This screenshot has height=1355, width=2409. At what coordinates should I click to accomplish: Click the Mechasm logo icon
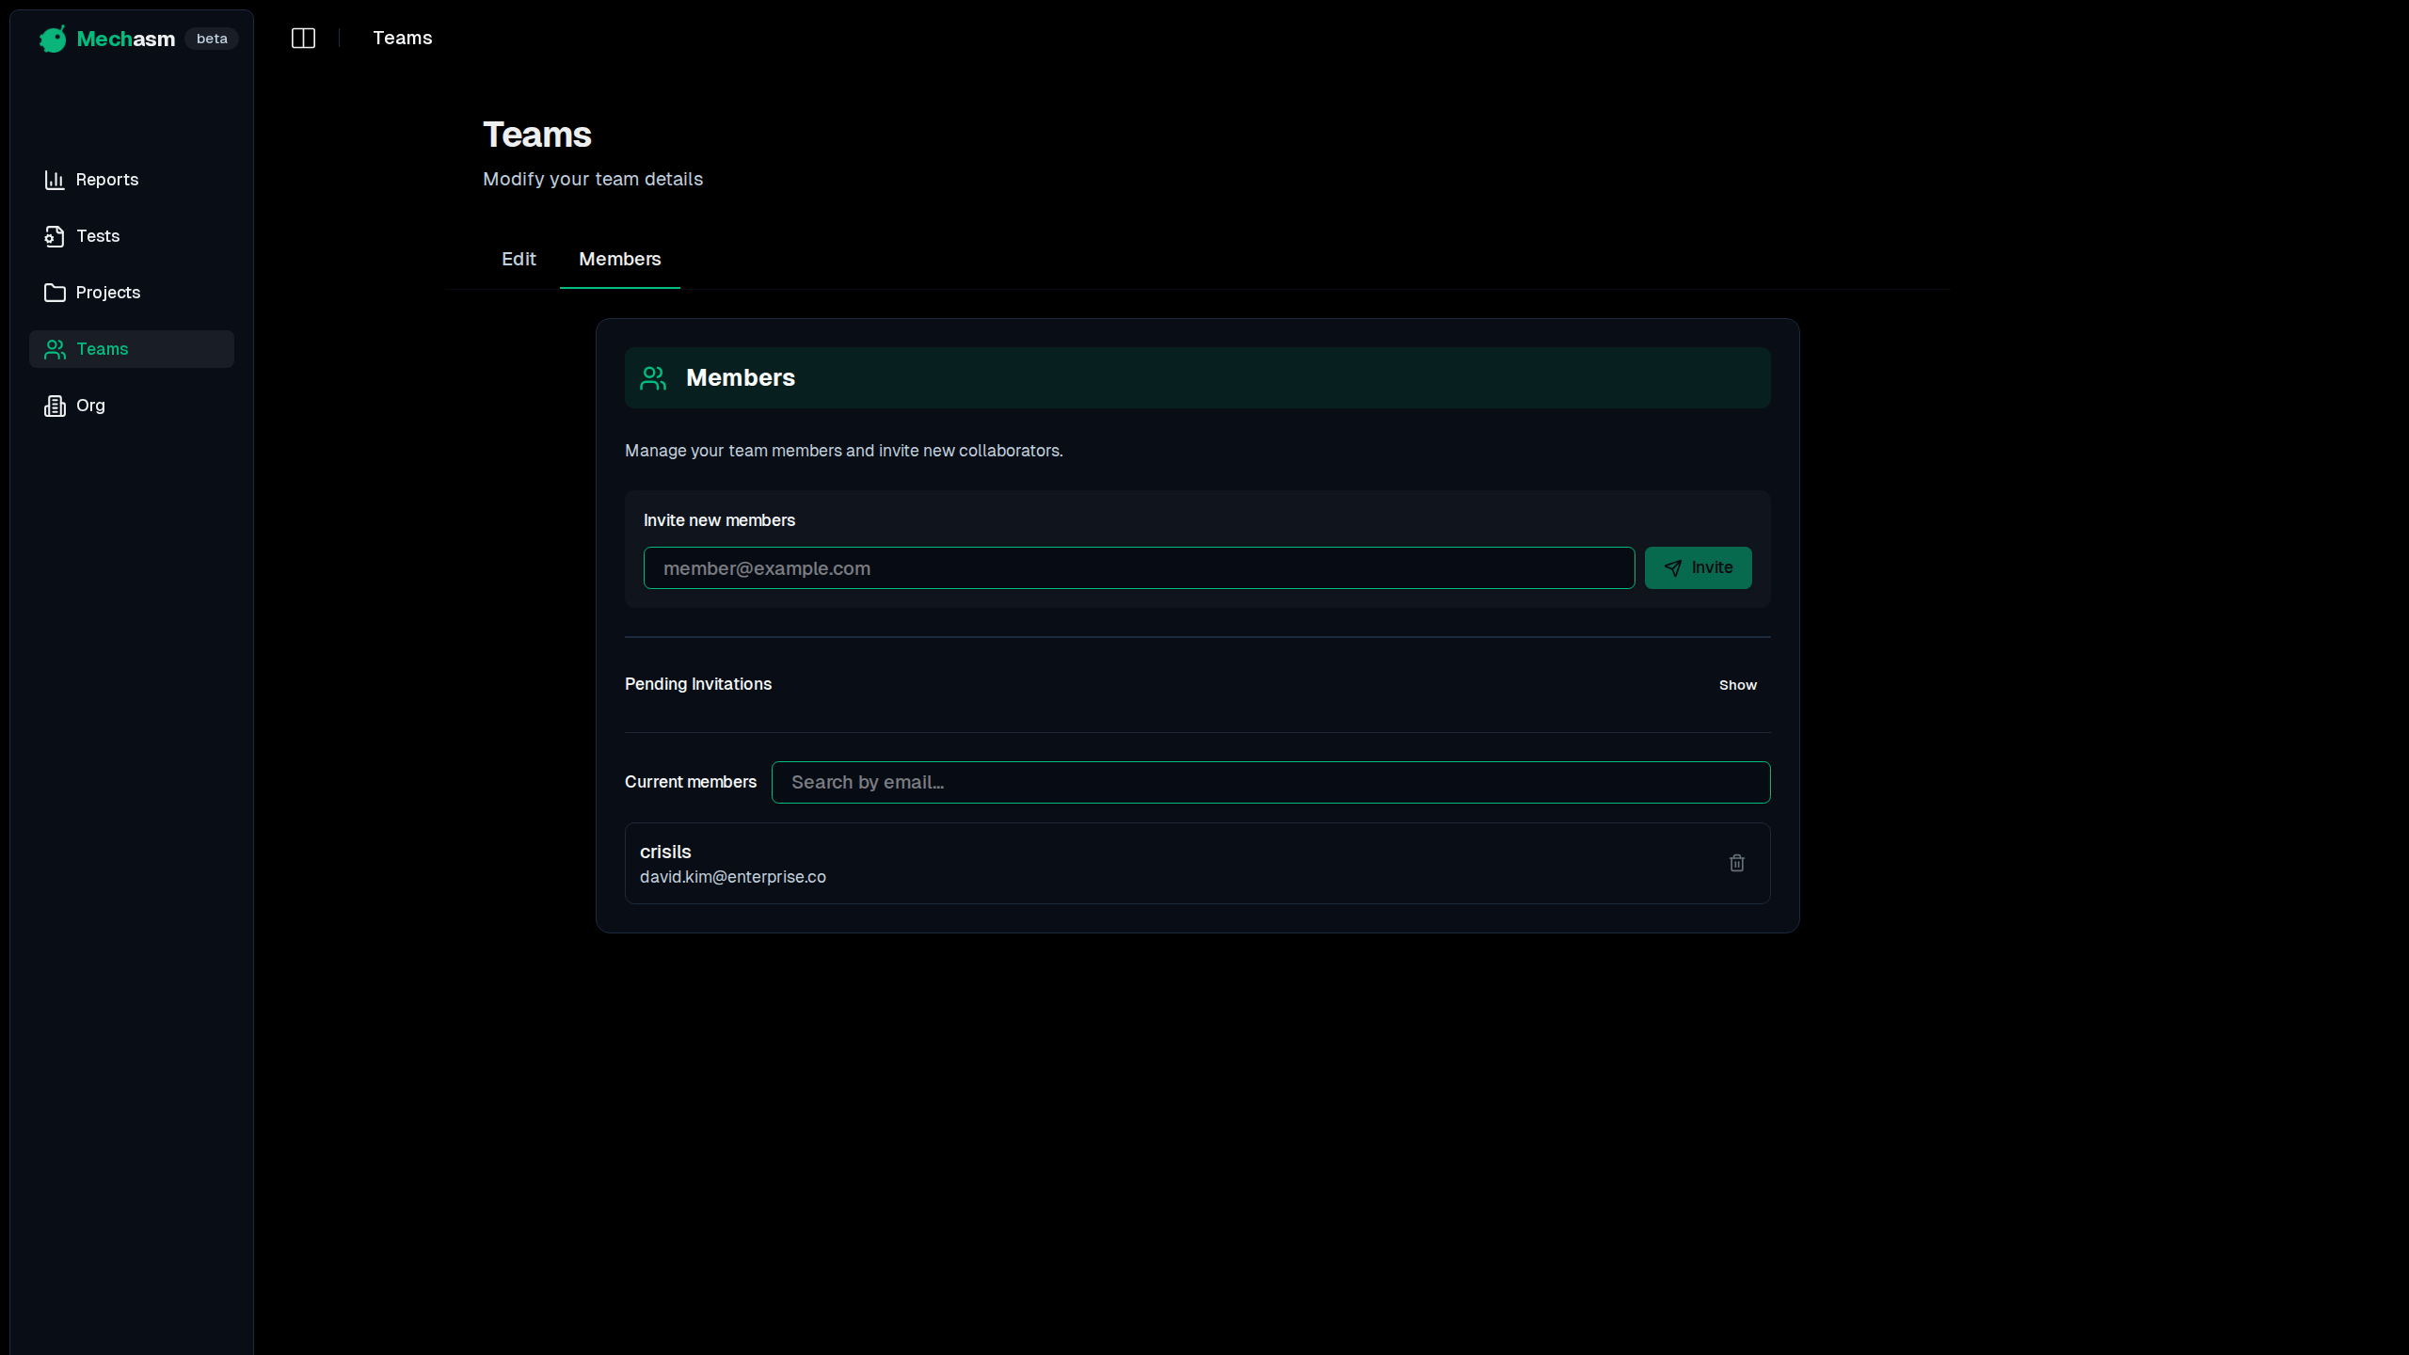53,39
